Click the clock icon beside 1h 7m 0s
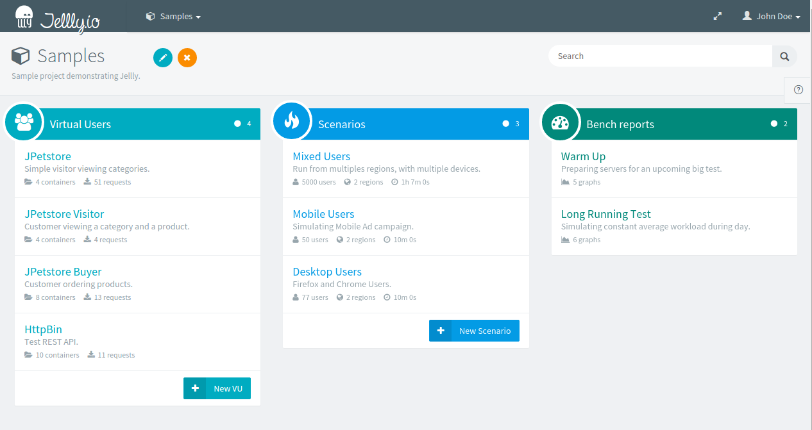The height and width of the screenshot is (430, 812). click(395, 182)
